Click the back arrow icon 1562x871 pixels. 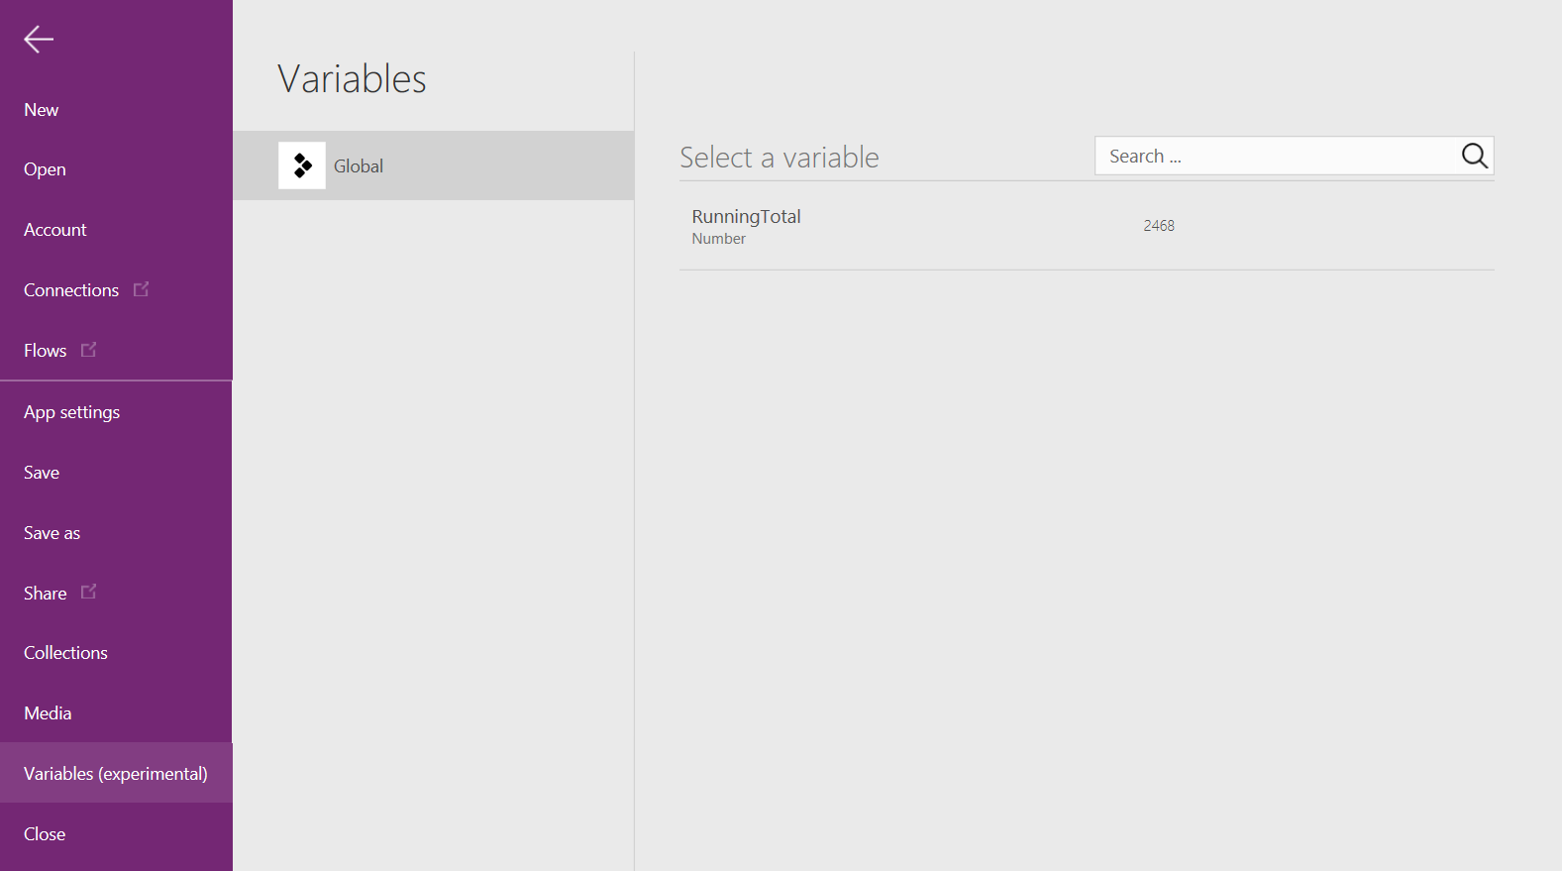coord(39,40)
